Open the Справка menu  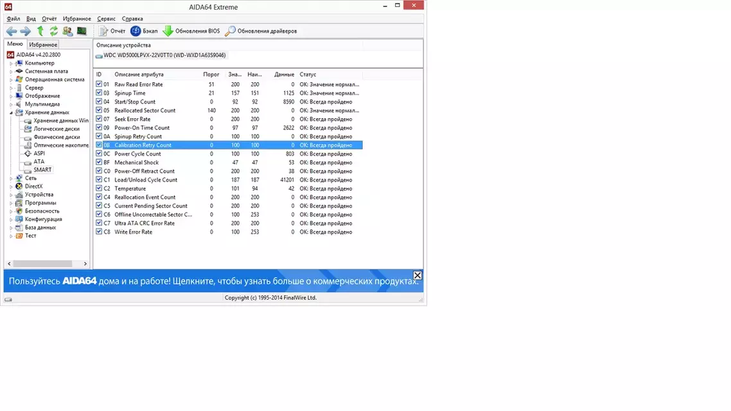132,19
